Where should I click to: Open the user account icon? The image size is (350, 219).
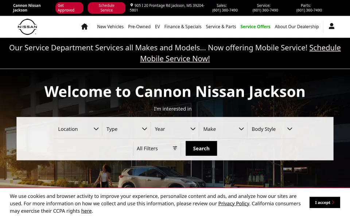(331, 26)
